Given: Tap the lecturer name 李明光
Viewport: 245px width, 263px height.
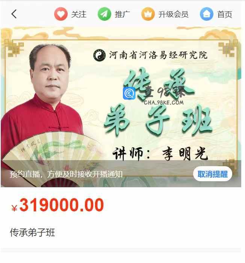Looking at the screenshot, I should click(185, 154).
